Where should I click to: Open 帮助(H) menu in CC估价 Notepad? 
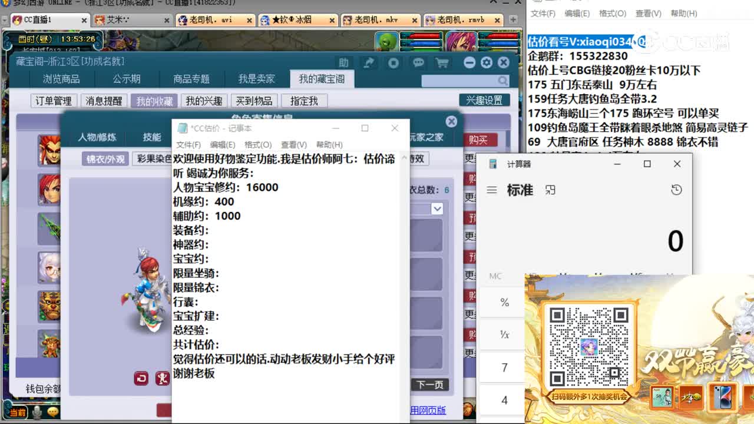[x=329, y=144]
